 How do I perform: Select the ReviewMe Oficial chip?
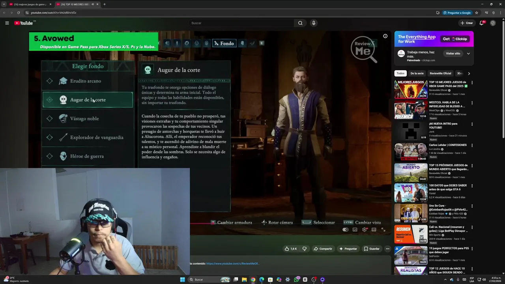[440, 73]
